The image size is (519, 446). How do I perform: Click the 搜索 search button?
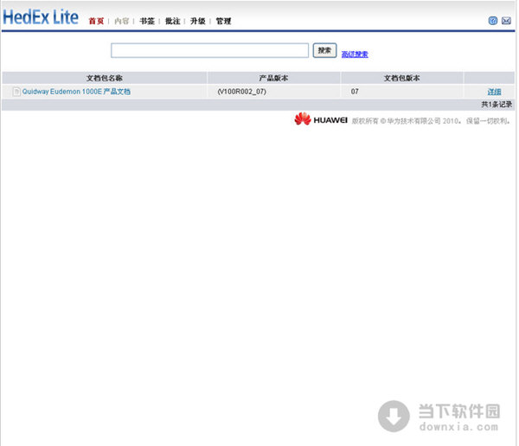point(324,50)
